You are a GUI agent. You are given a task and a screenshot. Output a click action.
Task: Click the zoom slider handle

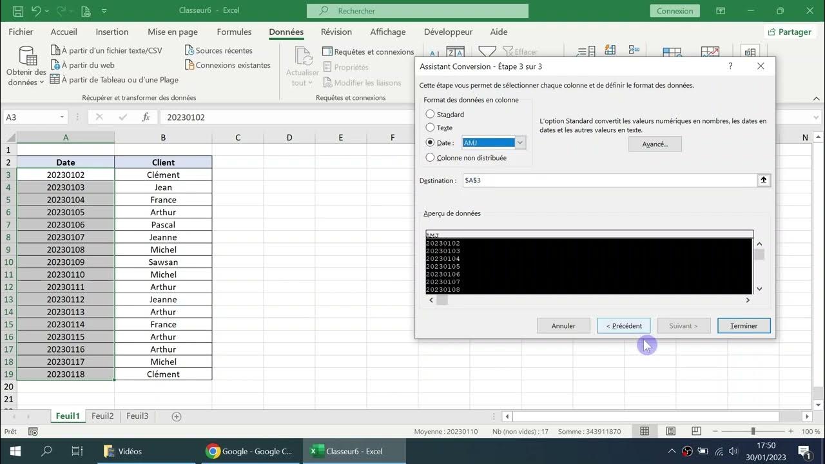[x=753, y=431]
